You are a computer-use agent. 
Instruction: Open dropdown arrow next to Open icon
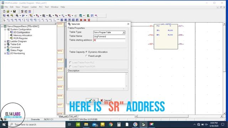[11, 11]
